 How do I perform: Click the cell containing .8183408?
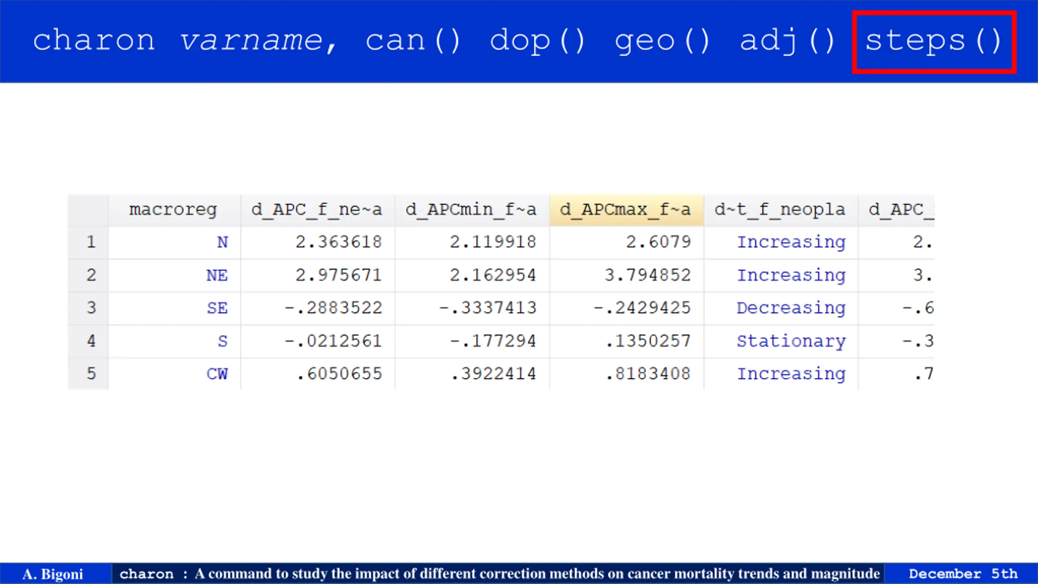pyautogui.click(x=626, y=374)
